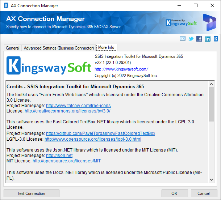Image resolution: width=221 pixels, height=200 pixels.
Task: Click the email envelope icon
Action: (183, 38)
